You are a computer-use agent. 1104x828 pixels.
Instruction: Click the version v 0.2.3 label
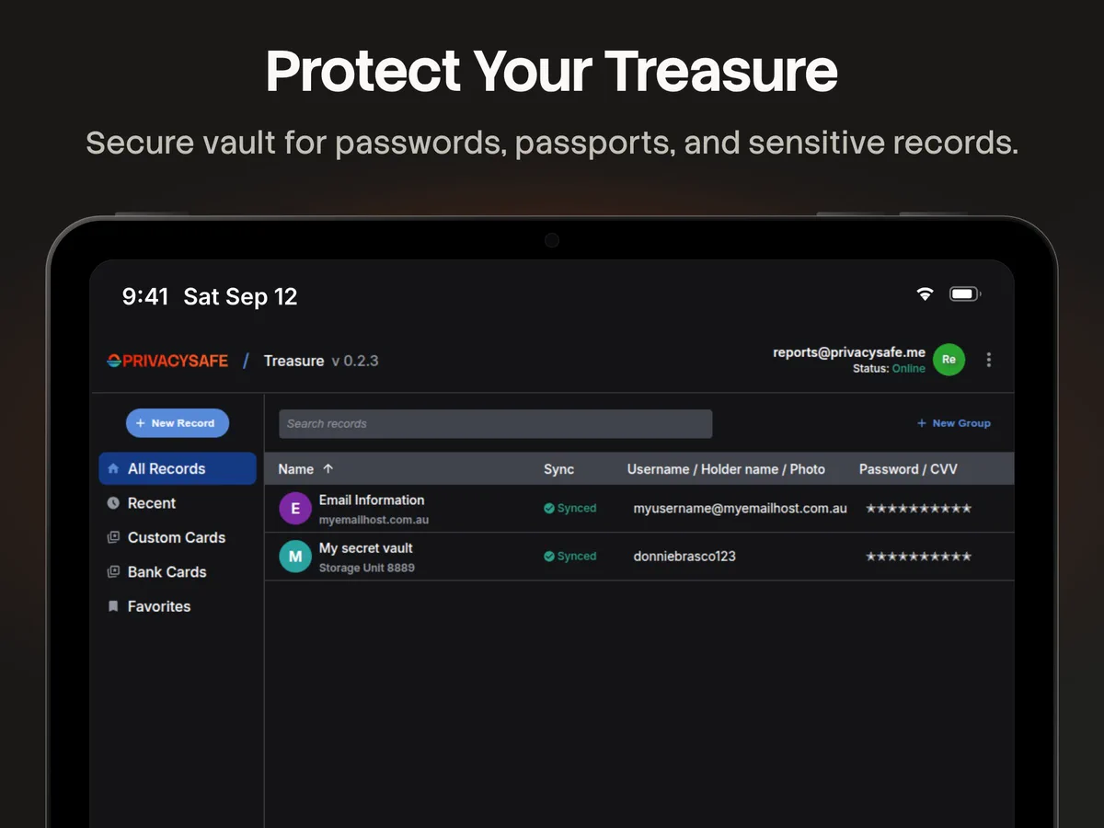(355, 361)
